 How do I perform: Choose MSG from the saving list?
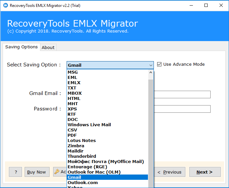[108, 72]
